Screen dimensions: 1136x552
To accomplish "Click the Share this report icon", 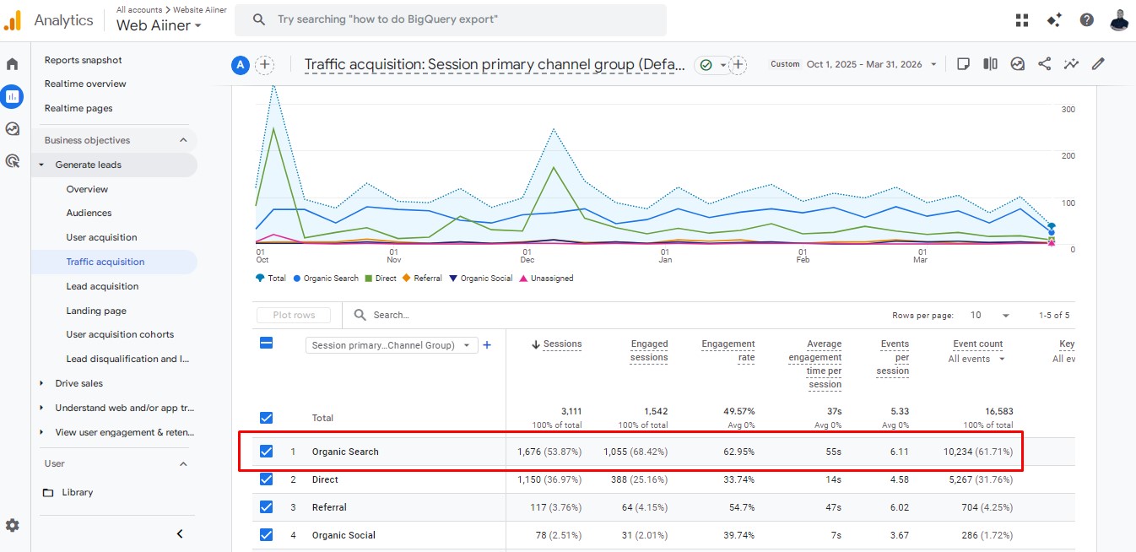I will [x=1044, y=64].
